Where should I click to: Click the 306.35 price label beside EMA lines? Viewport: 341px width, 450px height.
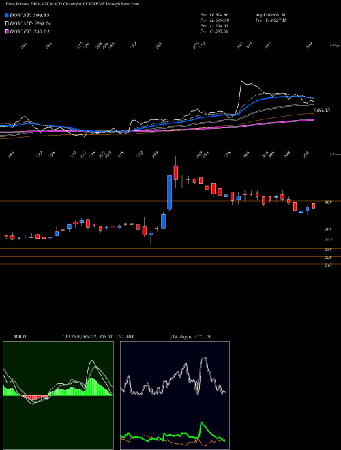[322, 110]
